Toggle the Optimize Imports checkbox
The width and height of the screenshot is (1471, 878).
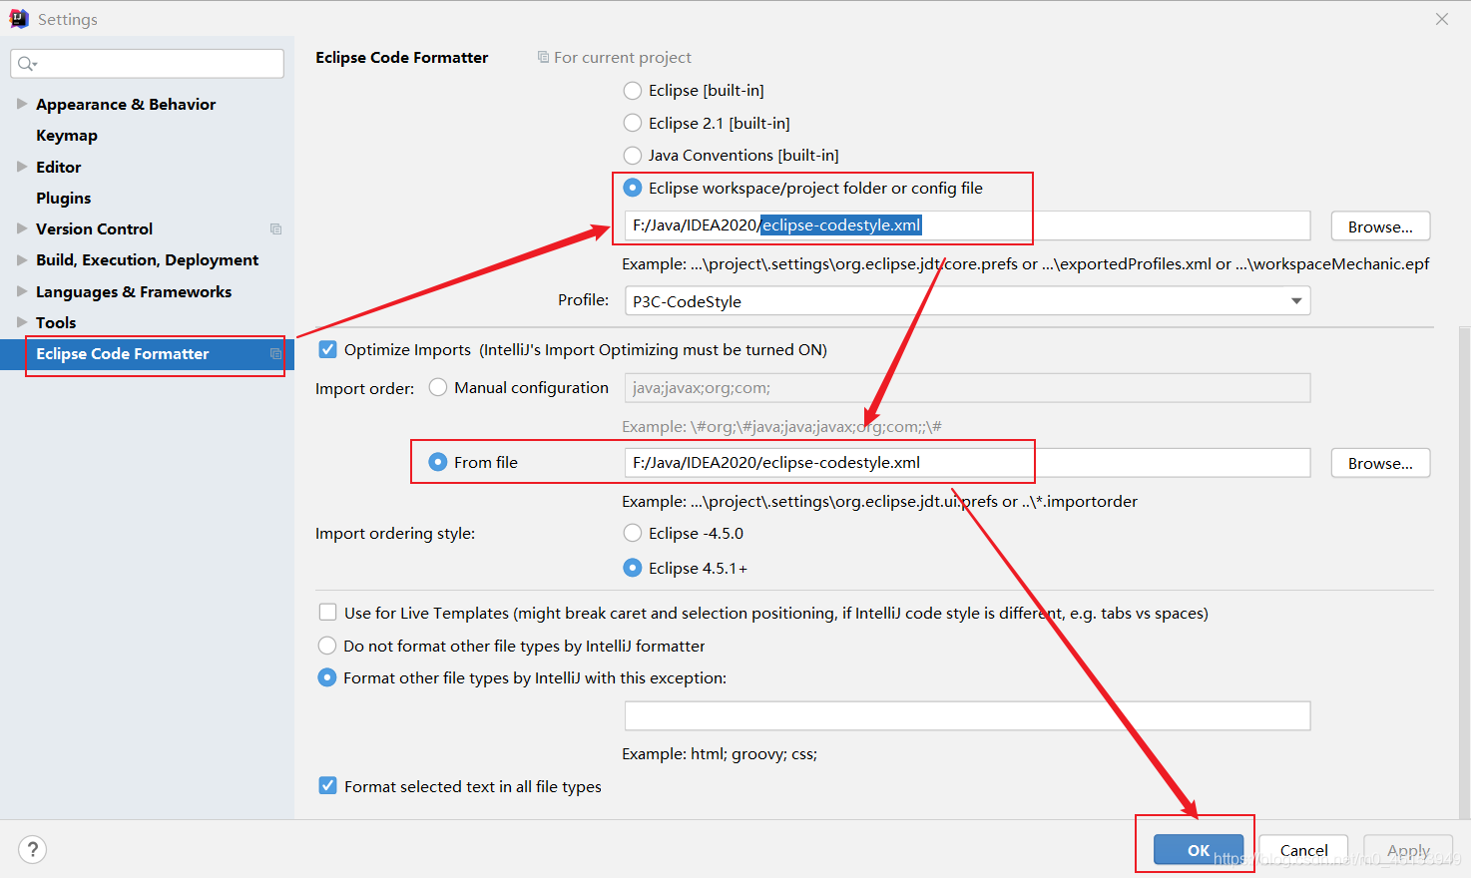[327, 349]
